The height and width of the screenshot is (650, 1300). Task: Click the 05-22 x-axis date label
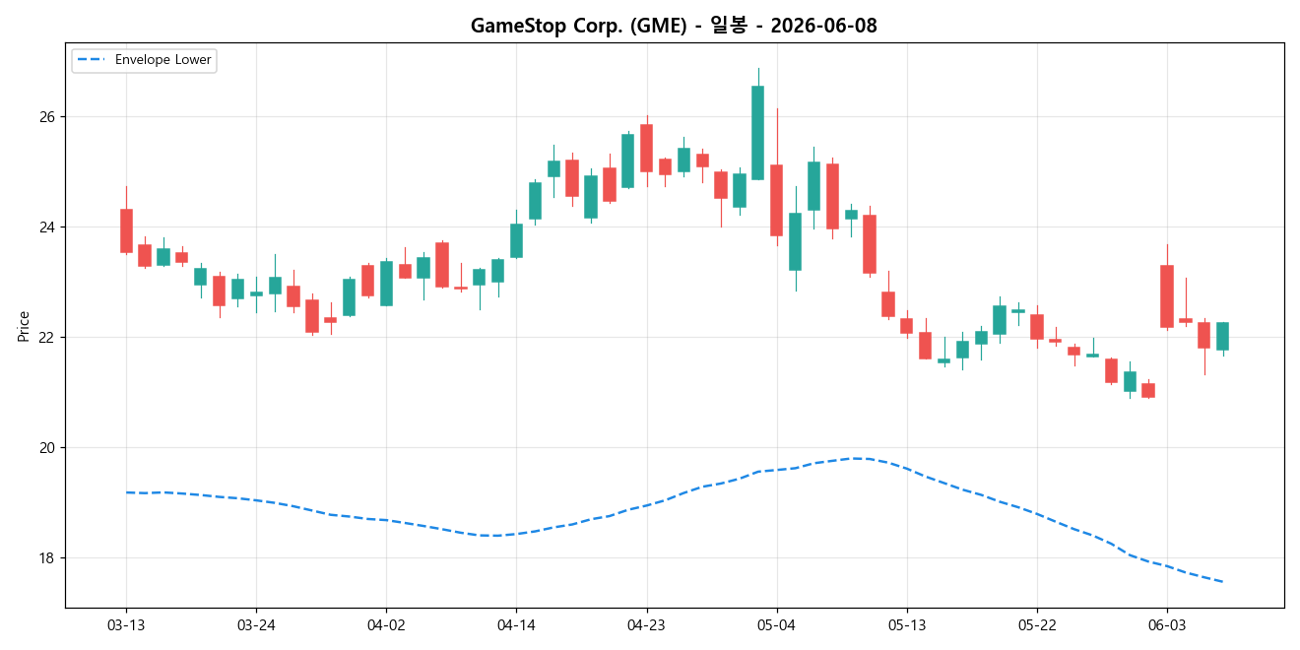[1037, 625]
